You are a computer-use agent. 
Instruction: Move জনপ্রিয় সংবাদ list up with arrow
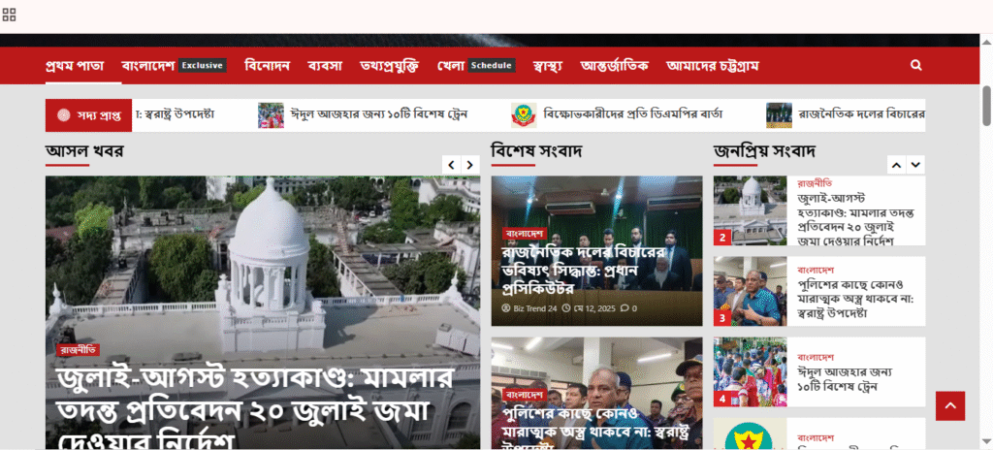click(897, 165)
